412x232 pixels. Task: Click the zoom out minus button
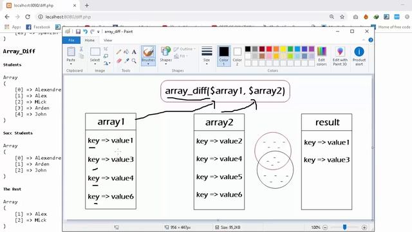click(x=325, y=227)
